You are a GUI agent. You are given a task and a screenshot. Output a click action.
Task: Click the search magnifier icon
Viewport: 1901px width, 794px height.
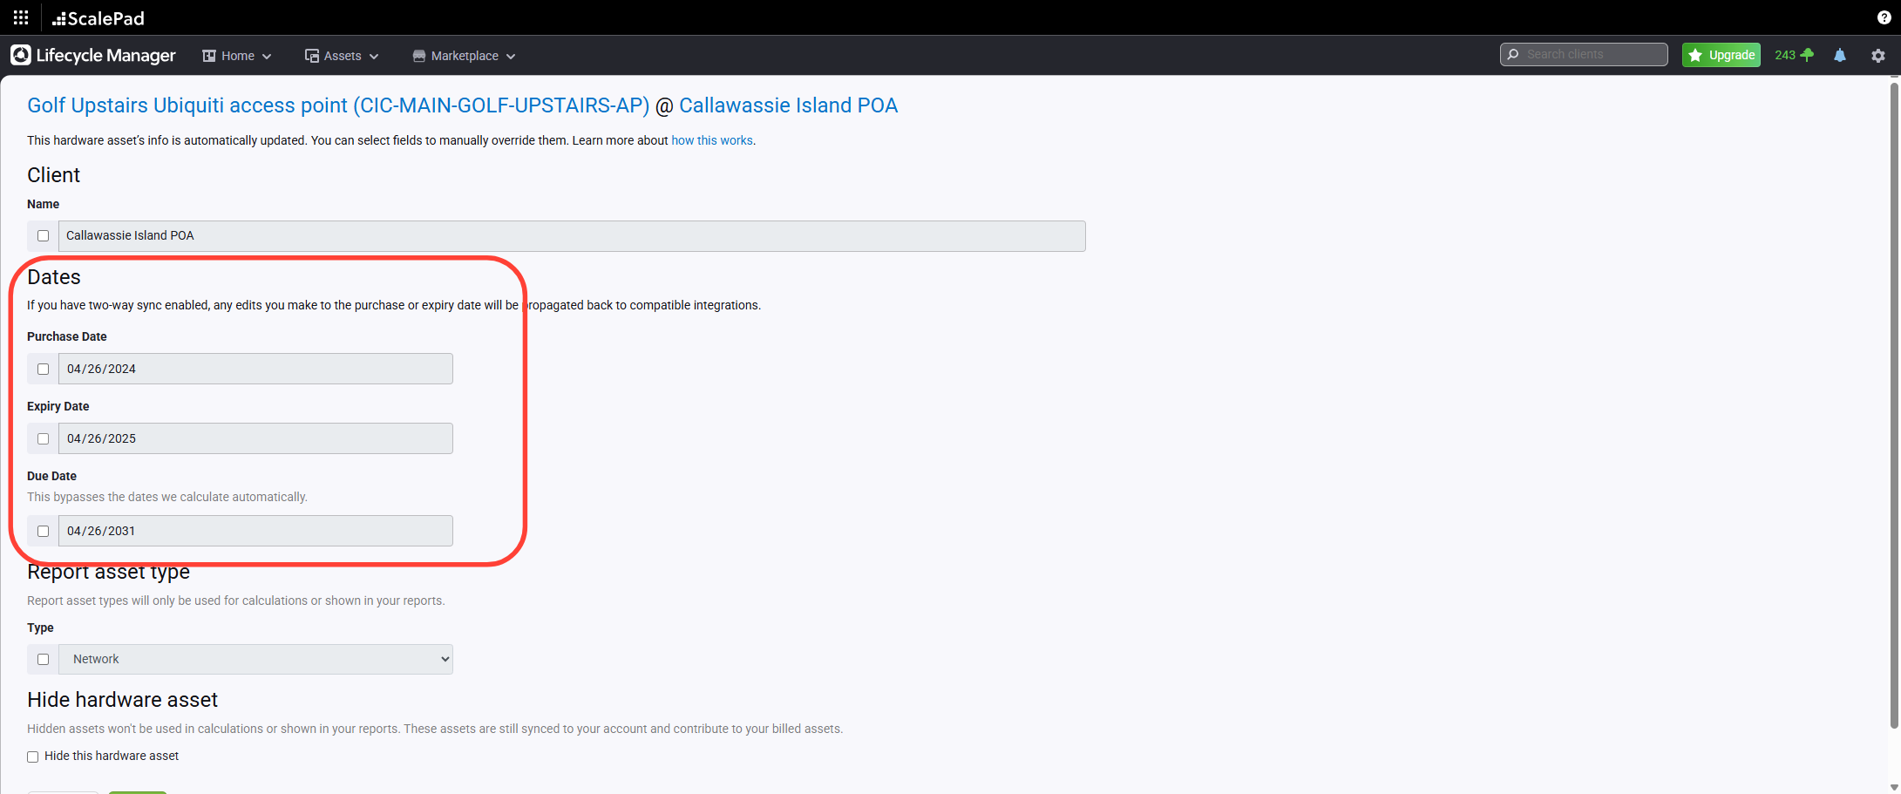tap(1513, 54)
